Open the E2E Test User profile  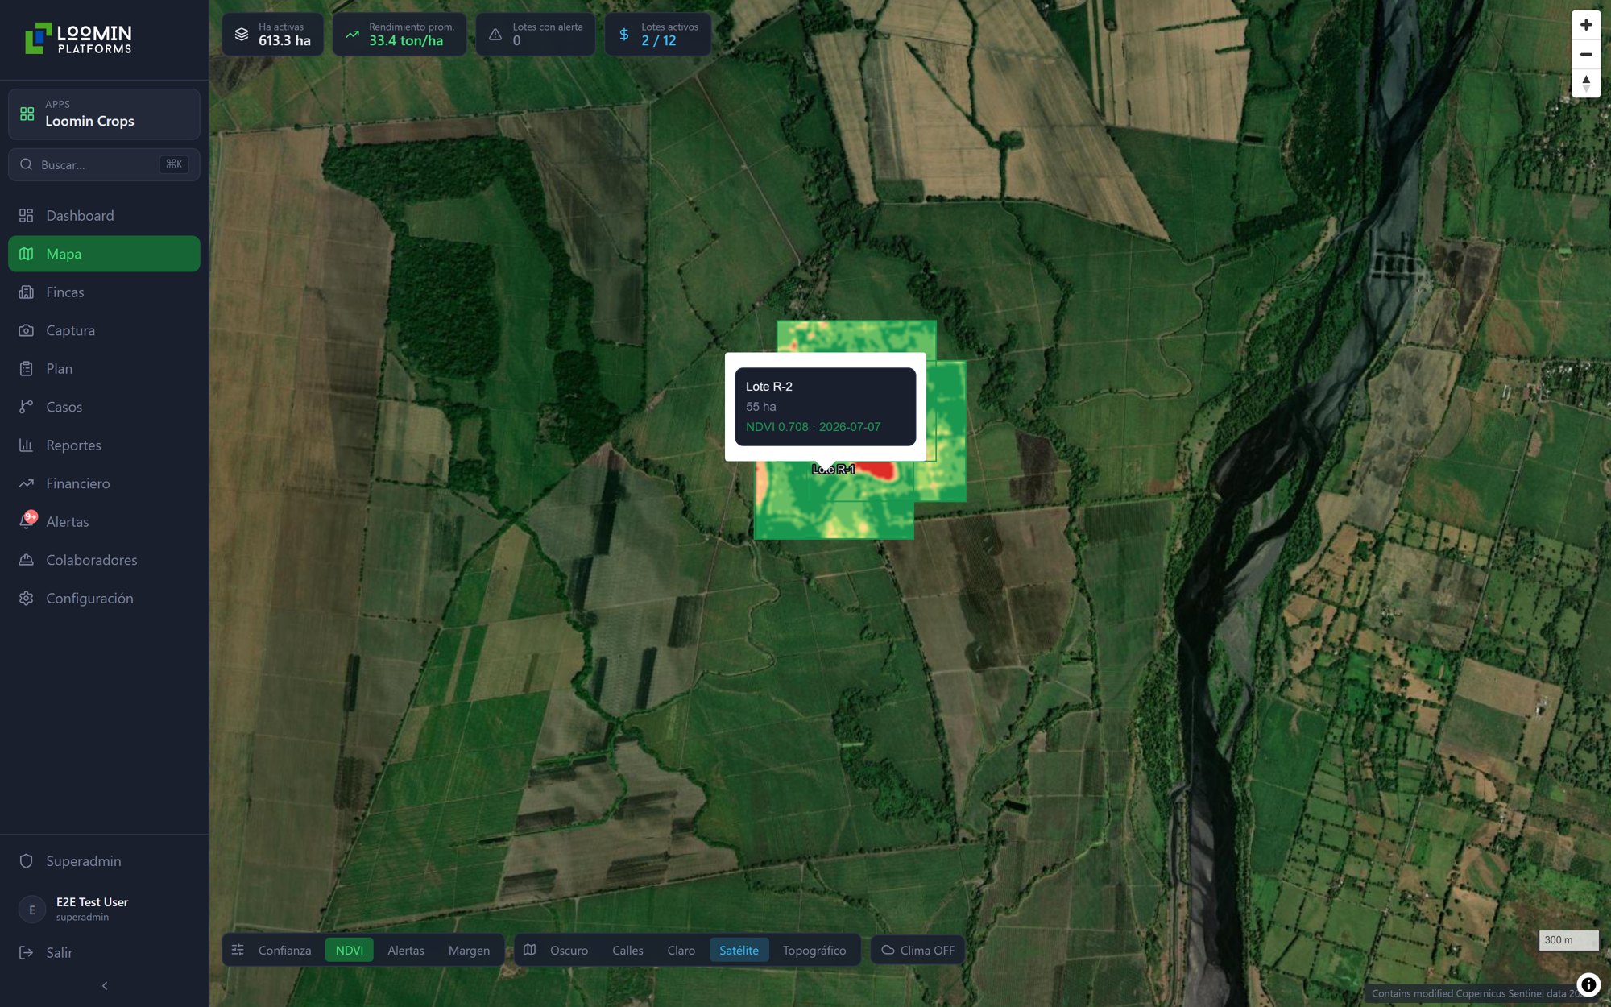tap(104, 909)
